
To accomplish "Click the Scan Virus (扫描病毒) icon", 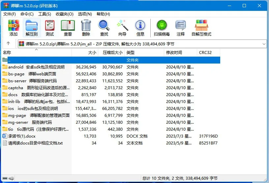I will coord(162,25).
